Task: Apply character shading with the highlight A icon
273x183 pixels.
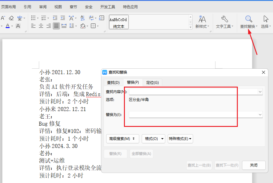Action: [18, 26]
